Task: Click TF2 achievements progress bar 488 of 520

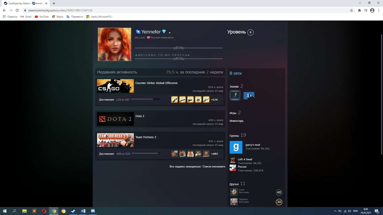Action: (x=146, y=154)
